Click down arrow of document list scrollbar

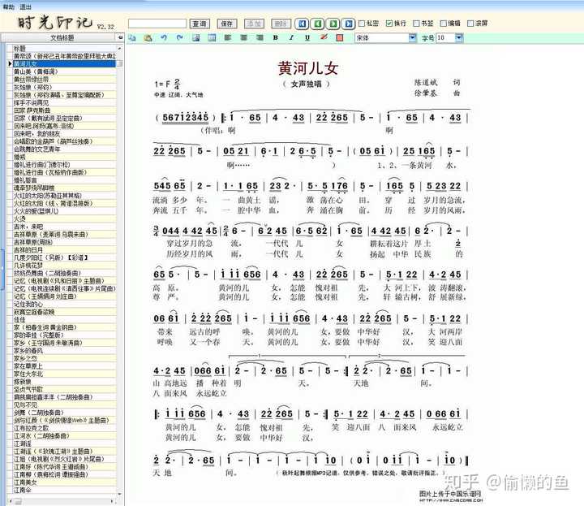click(119, 494)
